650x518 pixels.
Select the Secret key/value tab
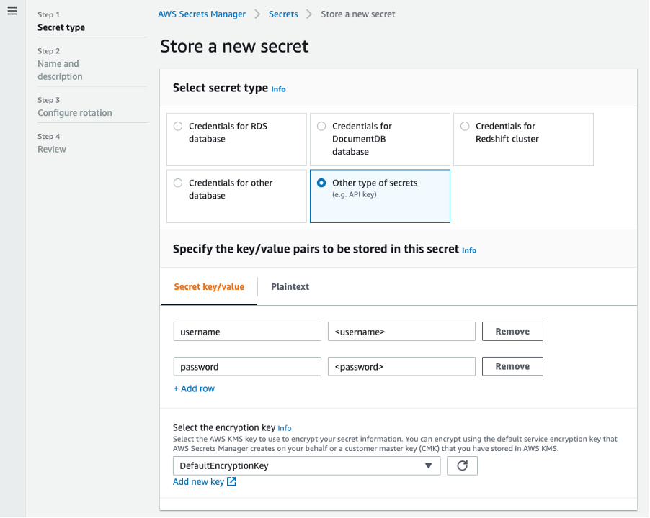point(209,287)
